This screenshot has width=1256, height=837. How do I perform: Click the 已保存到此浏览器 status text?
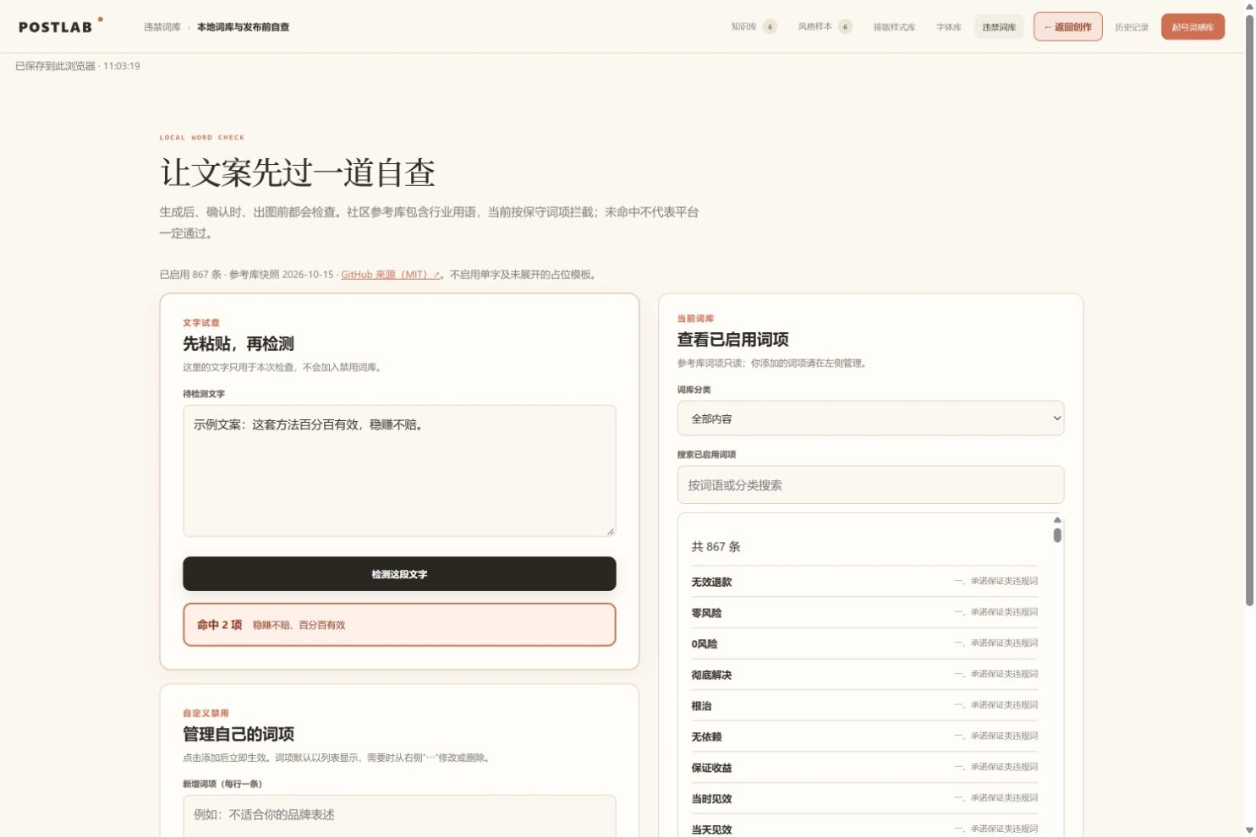point(78,66)
